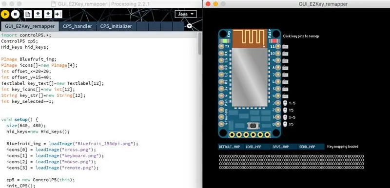Click the keyboard icon beside pin 11
The width and height of the screenshot is (390, 188).
[x=286, y=46]
